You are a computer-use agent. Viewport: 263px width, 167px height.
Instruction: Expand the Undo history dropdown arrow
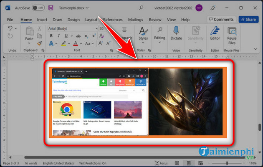[16, 28]
